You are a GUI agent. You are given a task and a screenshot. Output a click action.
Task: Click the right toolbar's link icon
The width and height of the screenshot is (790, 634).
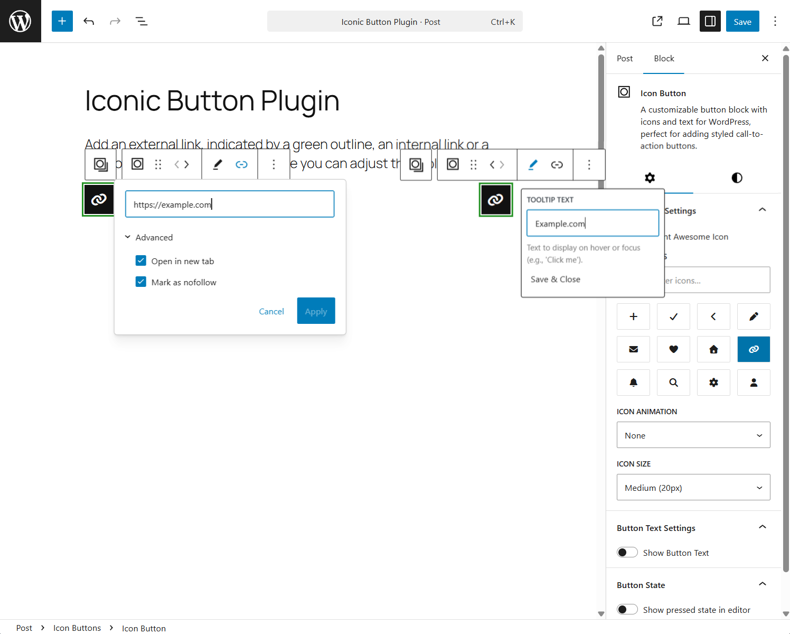(557, 164)
